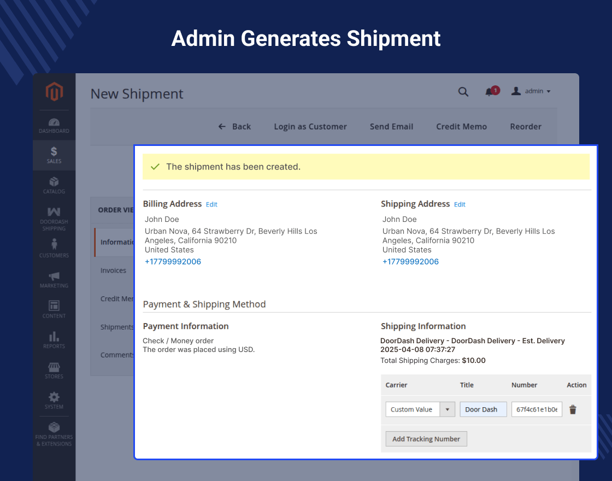Click the Check / Money order text
This screenshot has width=612, height=481.
[x=178, y=341]
